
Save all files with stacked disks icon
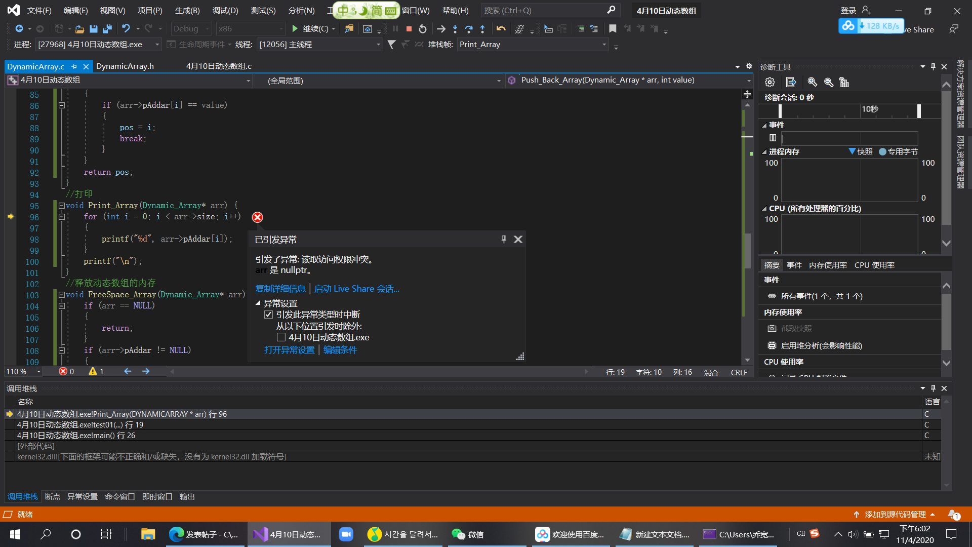pos(107,29)
